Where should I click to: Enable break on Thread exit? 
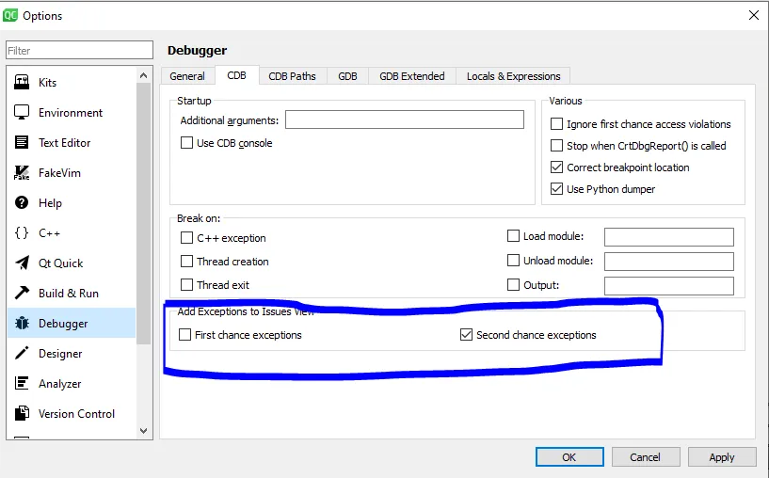186,285
